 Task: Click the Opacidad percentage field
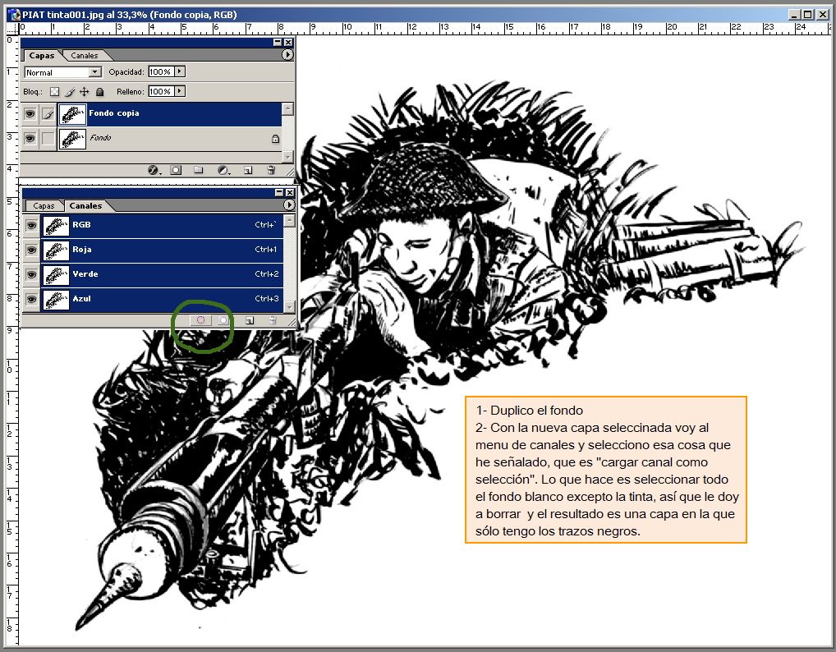click(x=161, y=71)
